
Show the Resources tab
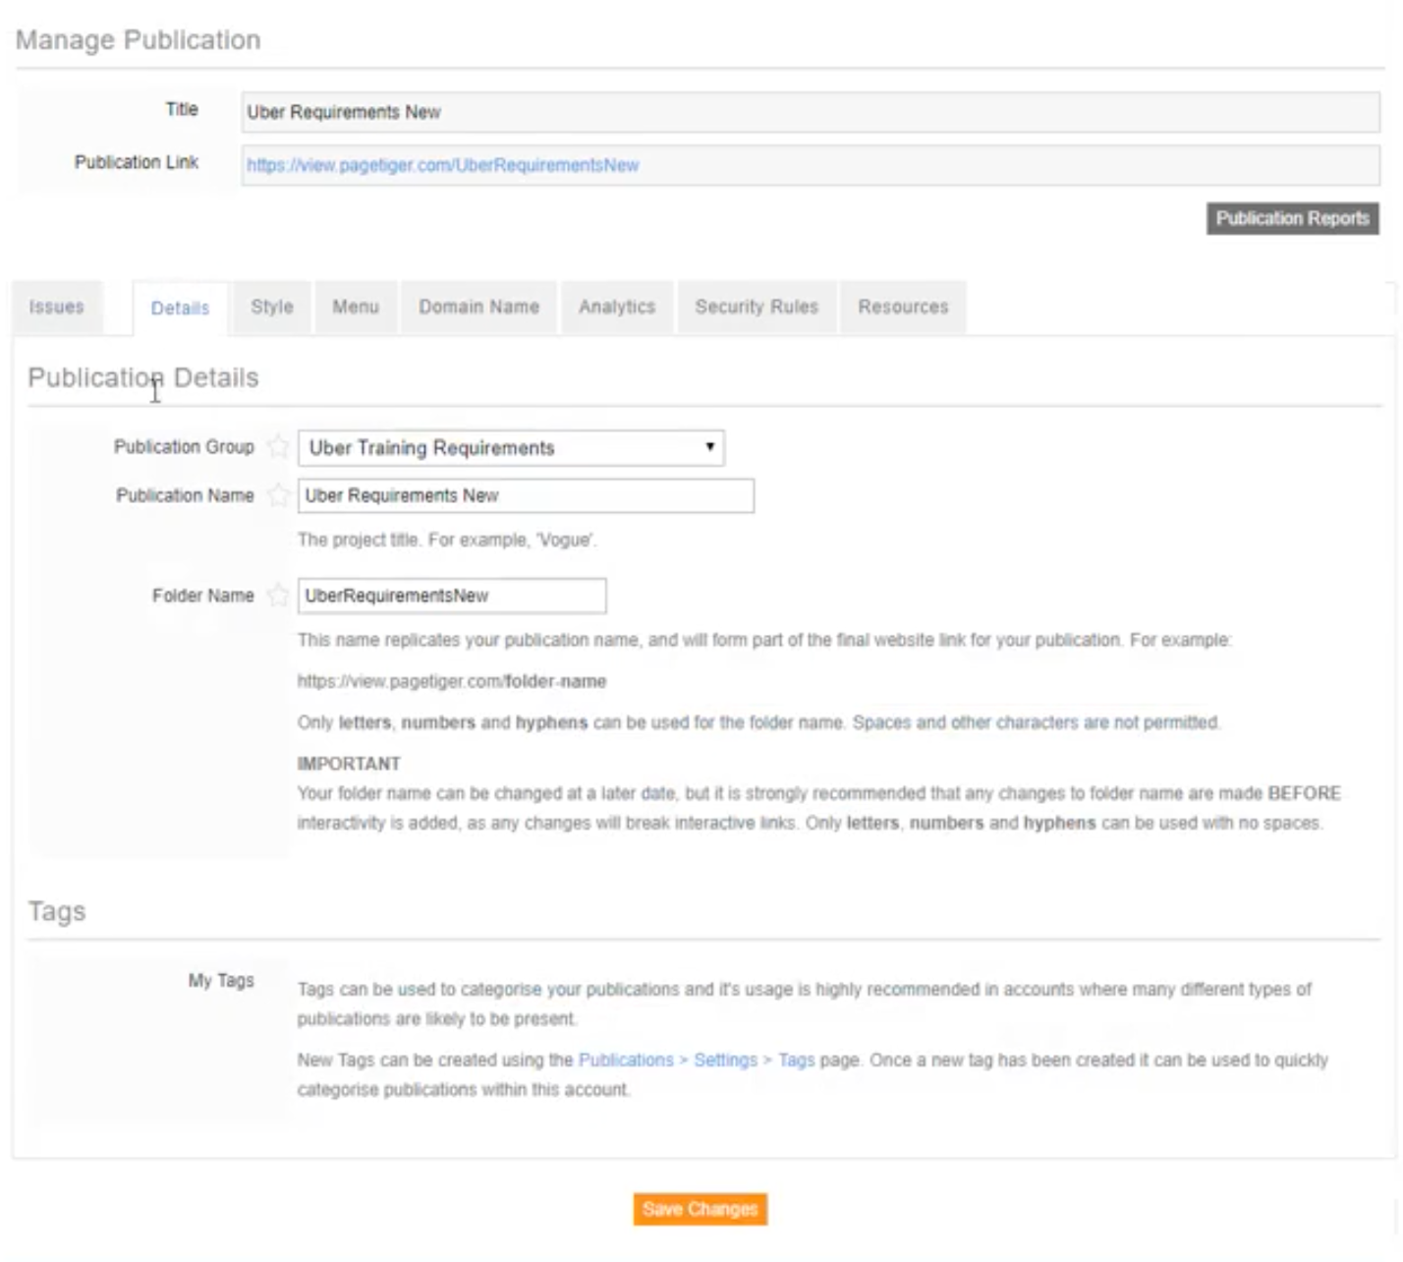903,307
